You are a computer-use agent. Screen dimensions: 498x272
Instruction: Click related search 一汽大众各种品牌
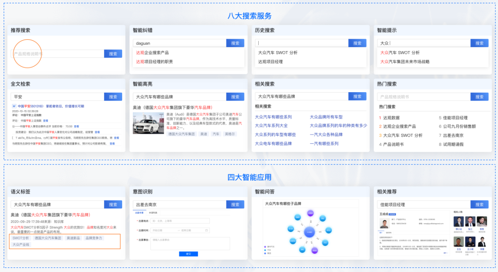pos(326,135)
